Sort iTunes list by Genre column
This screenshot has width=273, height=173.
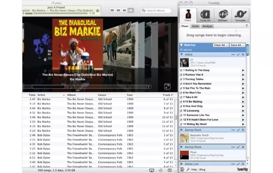[111, 95]
